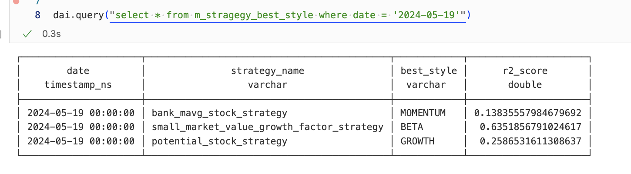Click the best_style column header
Viewport: 631px width, 174px height.
click(429, 70)
